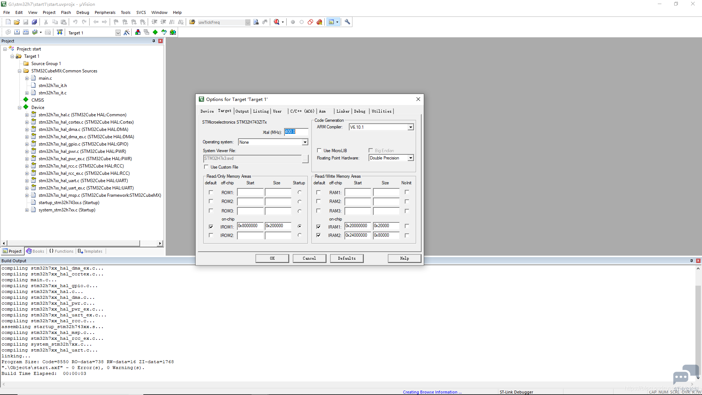Screen dimensions: 702x395
Task: Click translate current file icon
Action: [x=8, y=32]
